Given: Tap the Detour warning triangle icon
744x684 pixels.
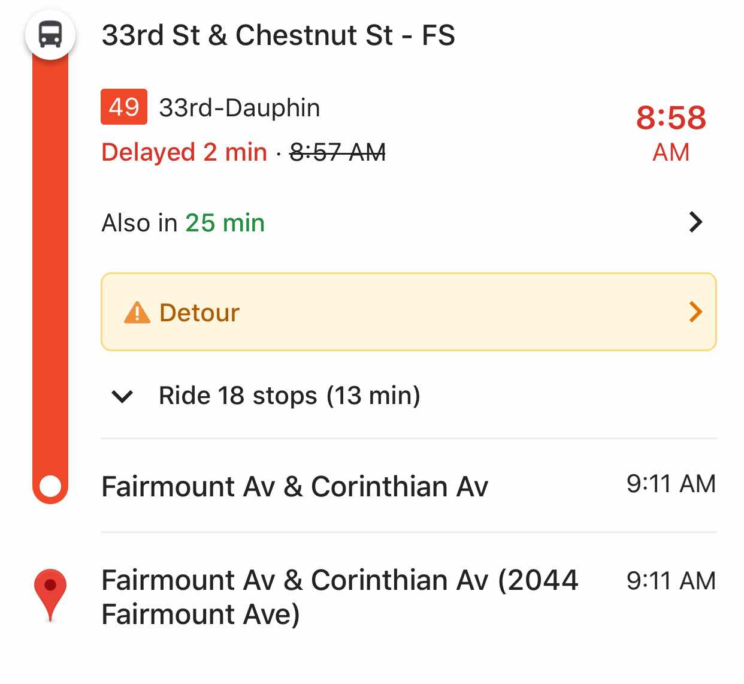Looking at the screenshot, I should (x=137, y=312).
